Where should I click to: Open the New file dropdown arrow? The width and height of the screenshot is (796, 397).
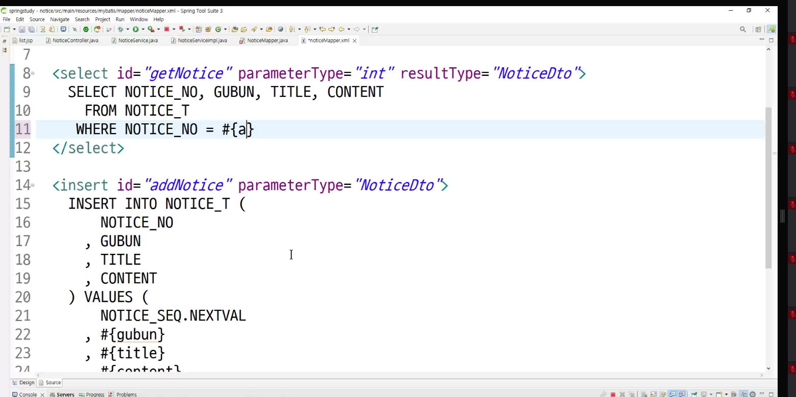14,29
